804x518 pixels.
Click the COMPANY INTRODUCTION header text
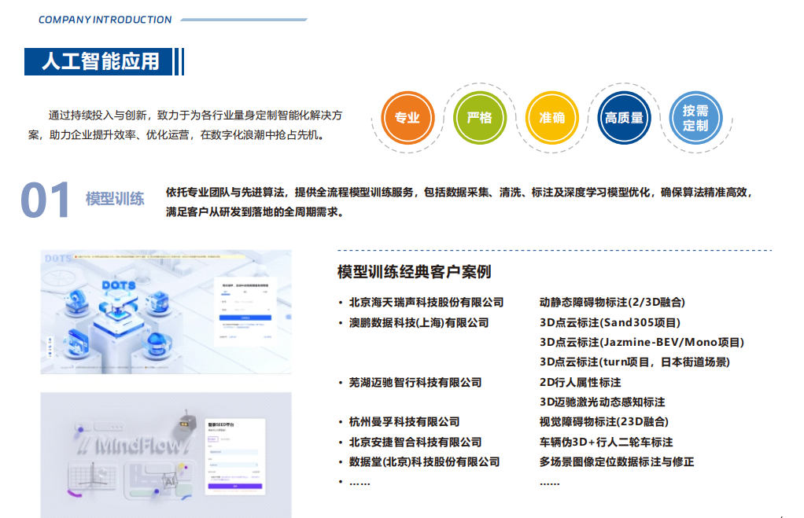pos(105,20)
